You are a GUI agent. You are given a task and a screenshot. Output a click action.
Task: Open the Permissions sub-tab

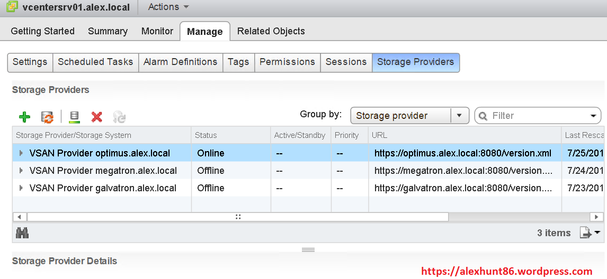(287, 62)
